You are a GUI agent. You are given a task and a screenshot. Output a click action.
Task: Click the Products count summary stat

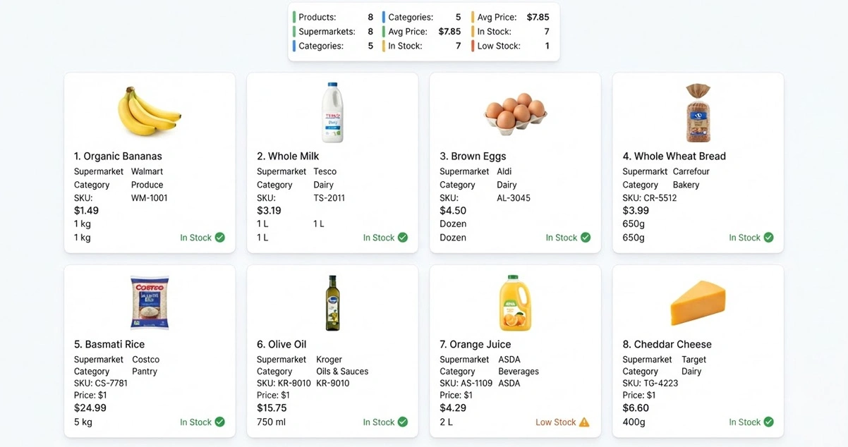point(333,17)
